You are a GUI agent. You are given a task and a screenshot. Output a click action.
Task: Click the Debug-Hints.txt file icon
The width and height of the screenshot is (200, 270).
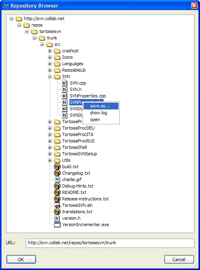pyautogui.click(x=57, y=186)
